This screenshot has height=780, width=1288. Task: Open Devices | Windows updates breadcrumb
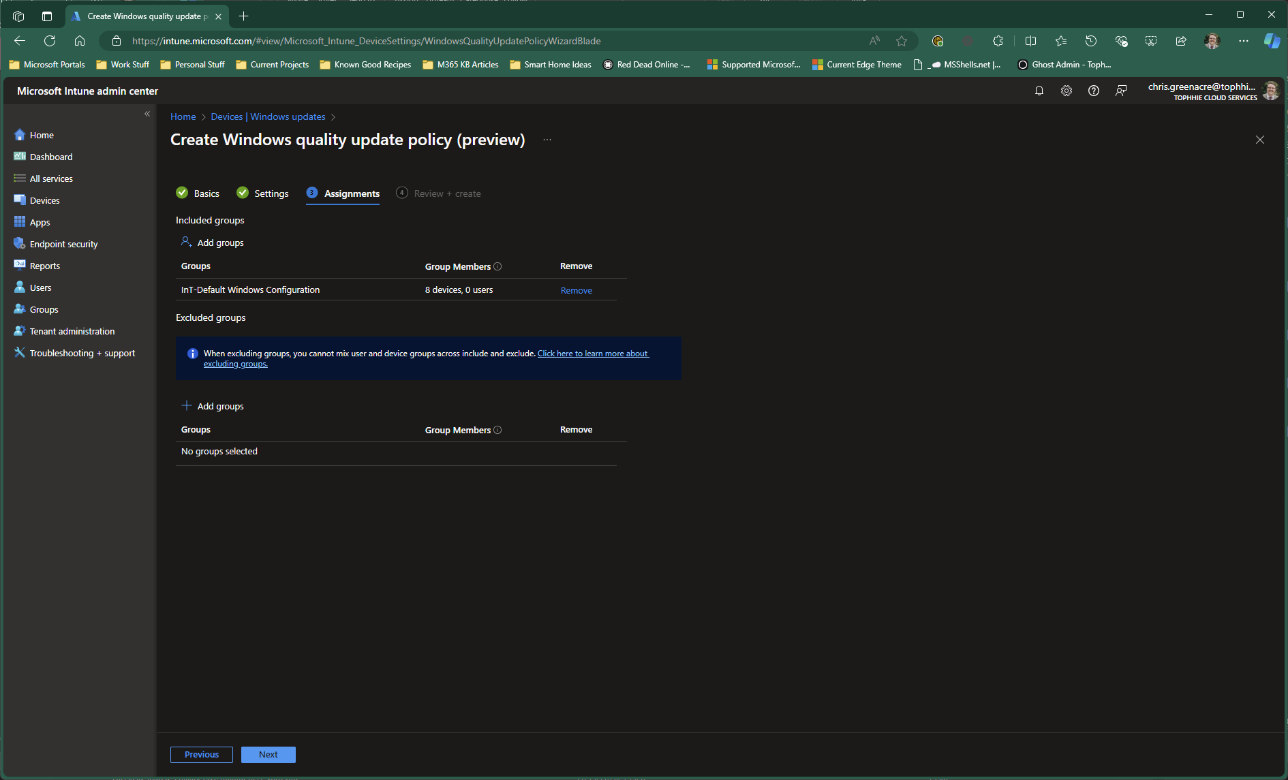pos(269,116)
